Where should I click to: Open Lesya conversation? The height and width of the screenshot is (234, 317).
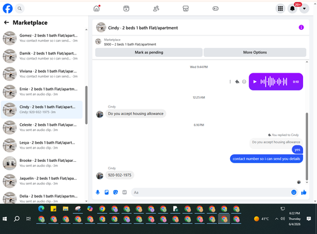point(42,145)
